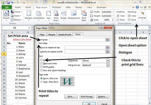This screenshot has width=151, height=105.
Task: Toggle Headings View checkbox in ribbon
Action: (x=129, y=16)
